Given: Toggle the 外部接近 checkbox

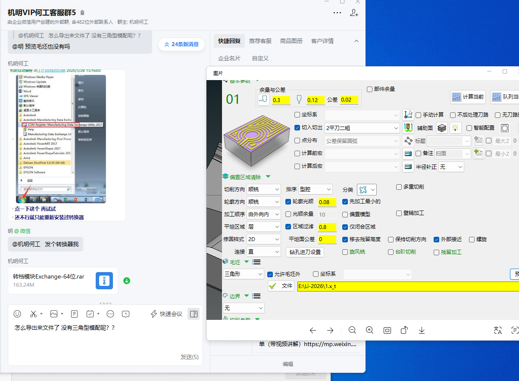Looking at the screenshot, I should point(437,239).
